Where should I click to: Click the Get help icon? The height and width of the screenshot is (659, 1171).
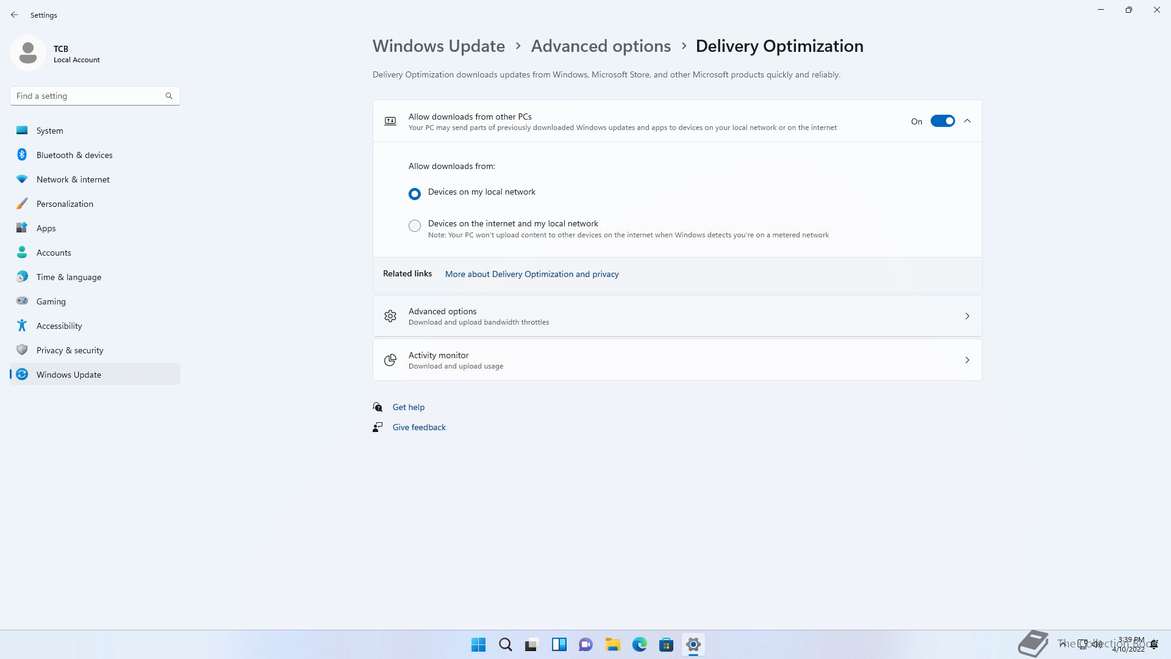(378, 407)
